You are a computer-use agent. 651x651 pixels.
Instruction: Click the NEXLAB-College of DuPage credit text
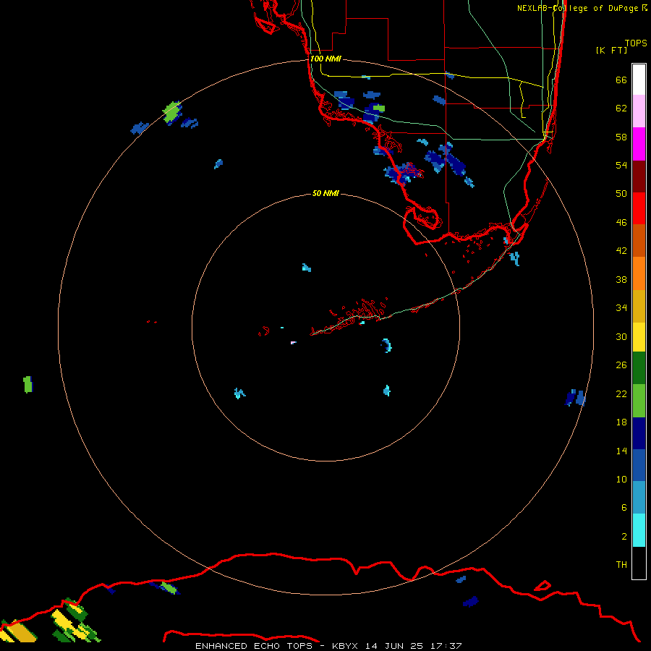(582, 8)
